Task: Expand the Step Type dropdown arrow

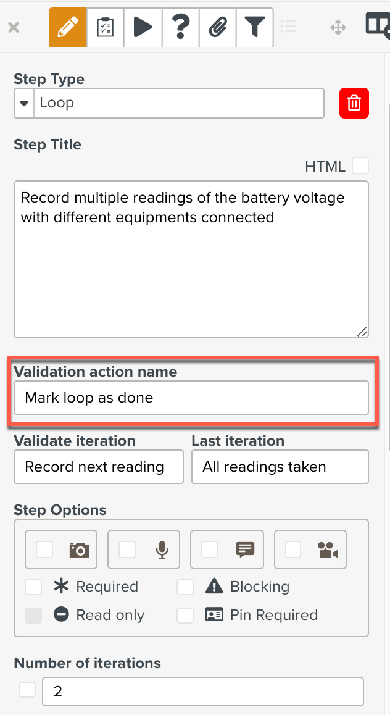Action: coord(24,103)
